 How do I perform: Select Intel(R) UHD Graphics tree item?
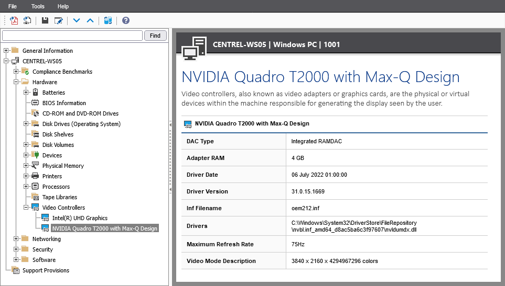click(80, 218)
